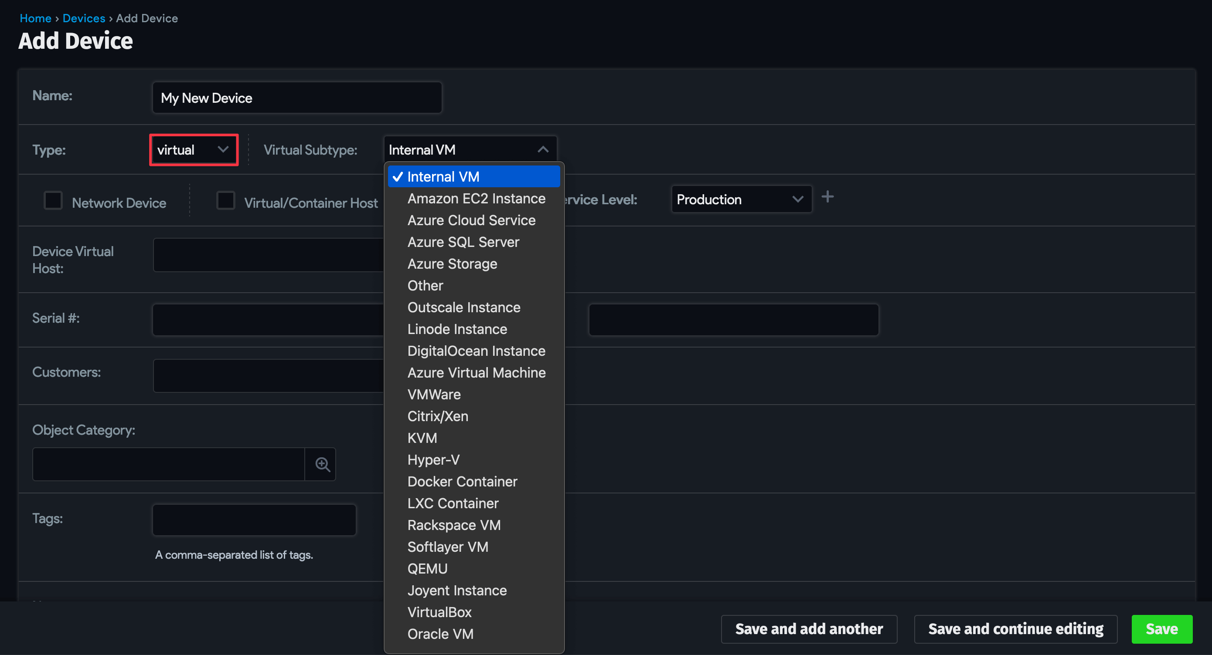This screenshot has width=1212, height=655.
Task: Select Amazon EC2 Instance from the list
Action: pyautogui.click(x=476, y=199)
